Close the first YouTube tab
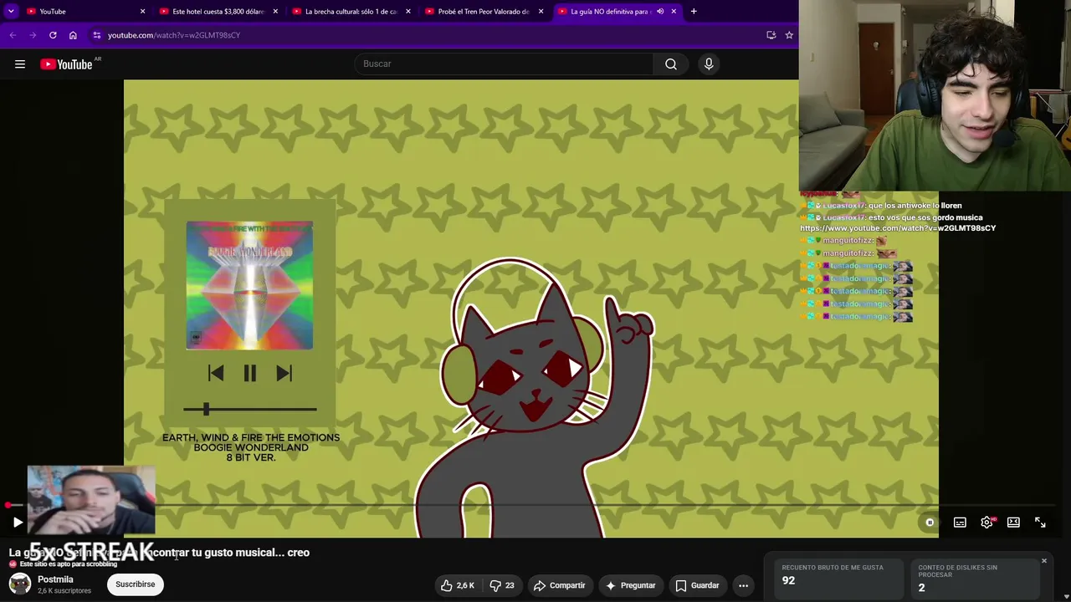Image resolution: width=1071 pixels, height=602 pixels. (142, 12)
